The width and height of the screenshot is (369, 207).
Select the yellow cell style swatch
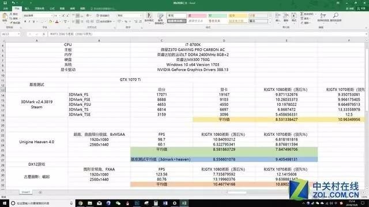238,16
